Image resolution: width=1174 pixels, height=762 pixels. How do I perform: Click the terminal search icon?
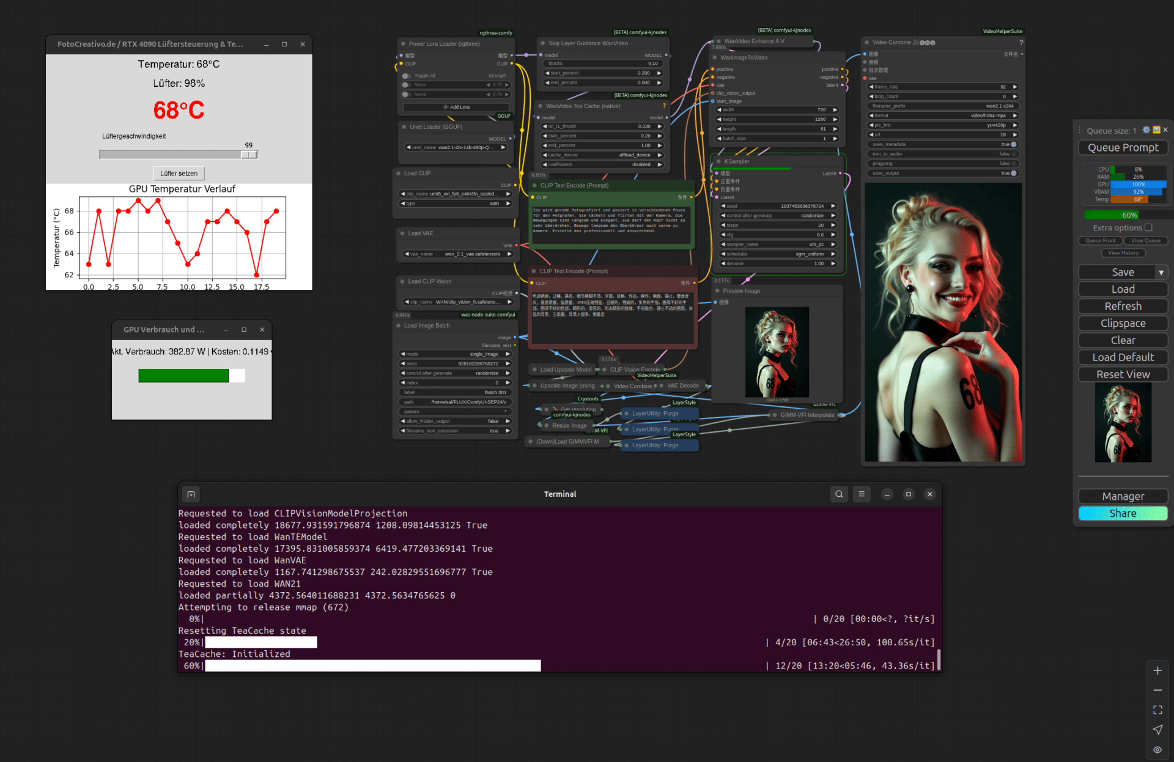839,494
